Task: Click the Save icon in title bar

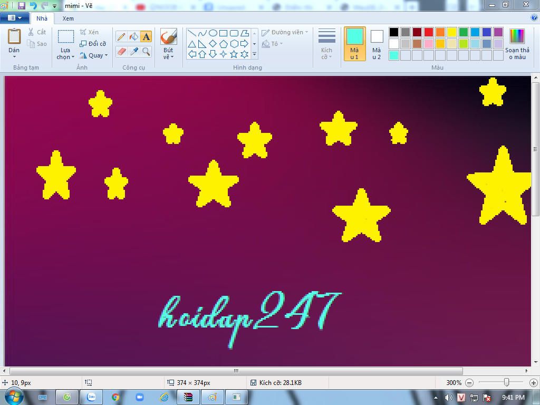Action: [x=21, y=5]
